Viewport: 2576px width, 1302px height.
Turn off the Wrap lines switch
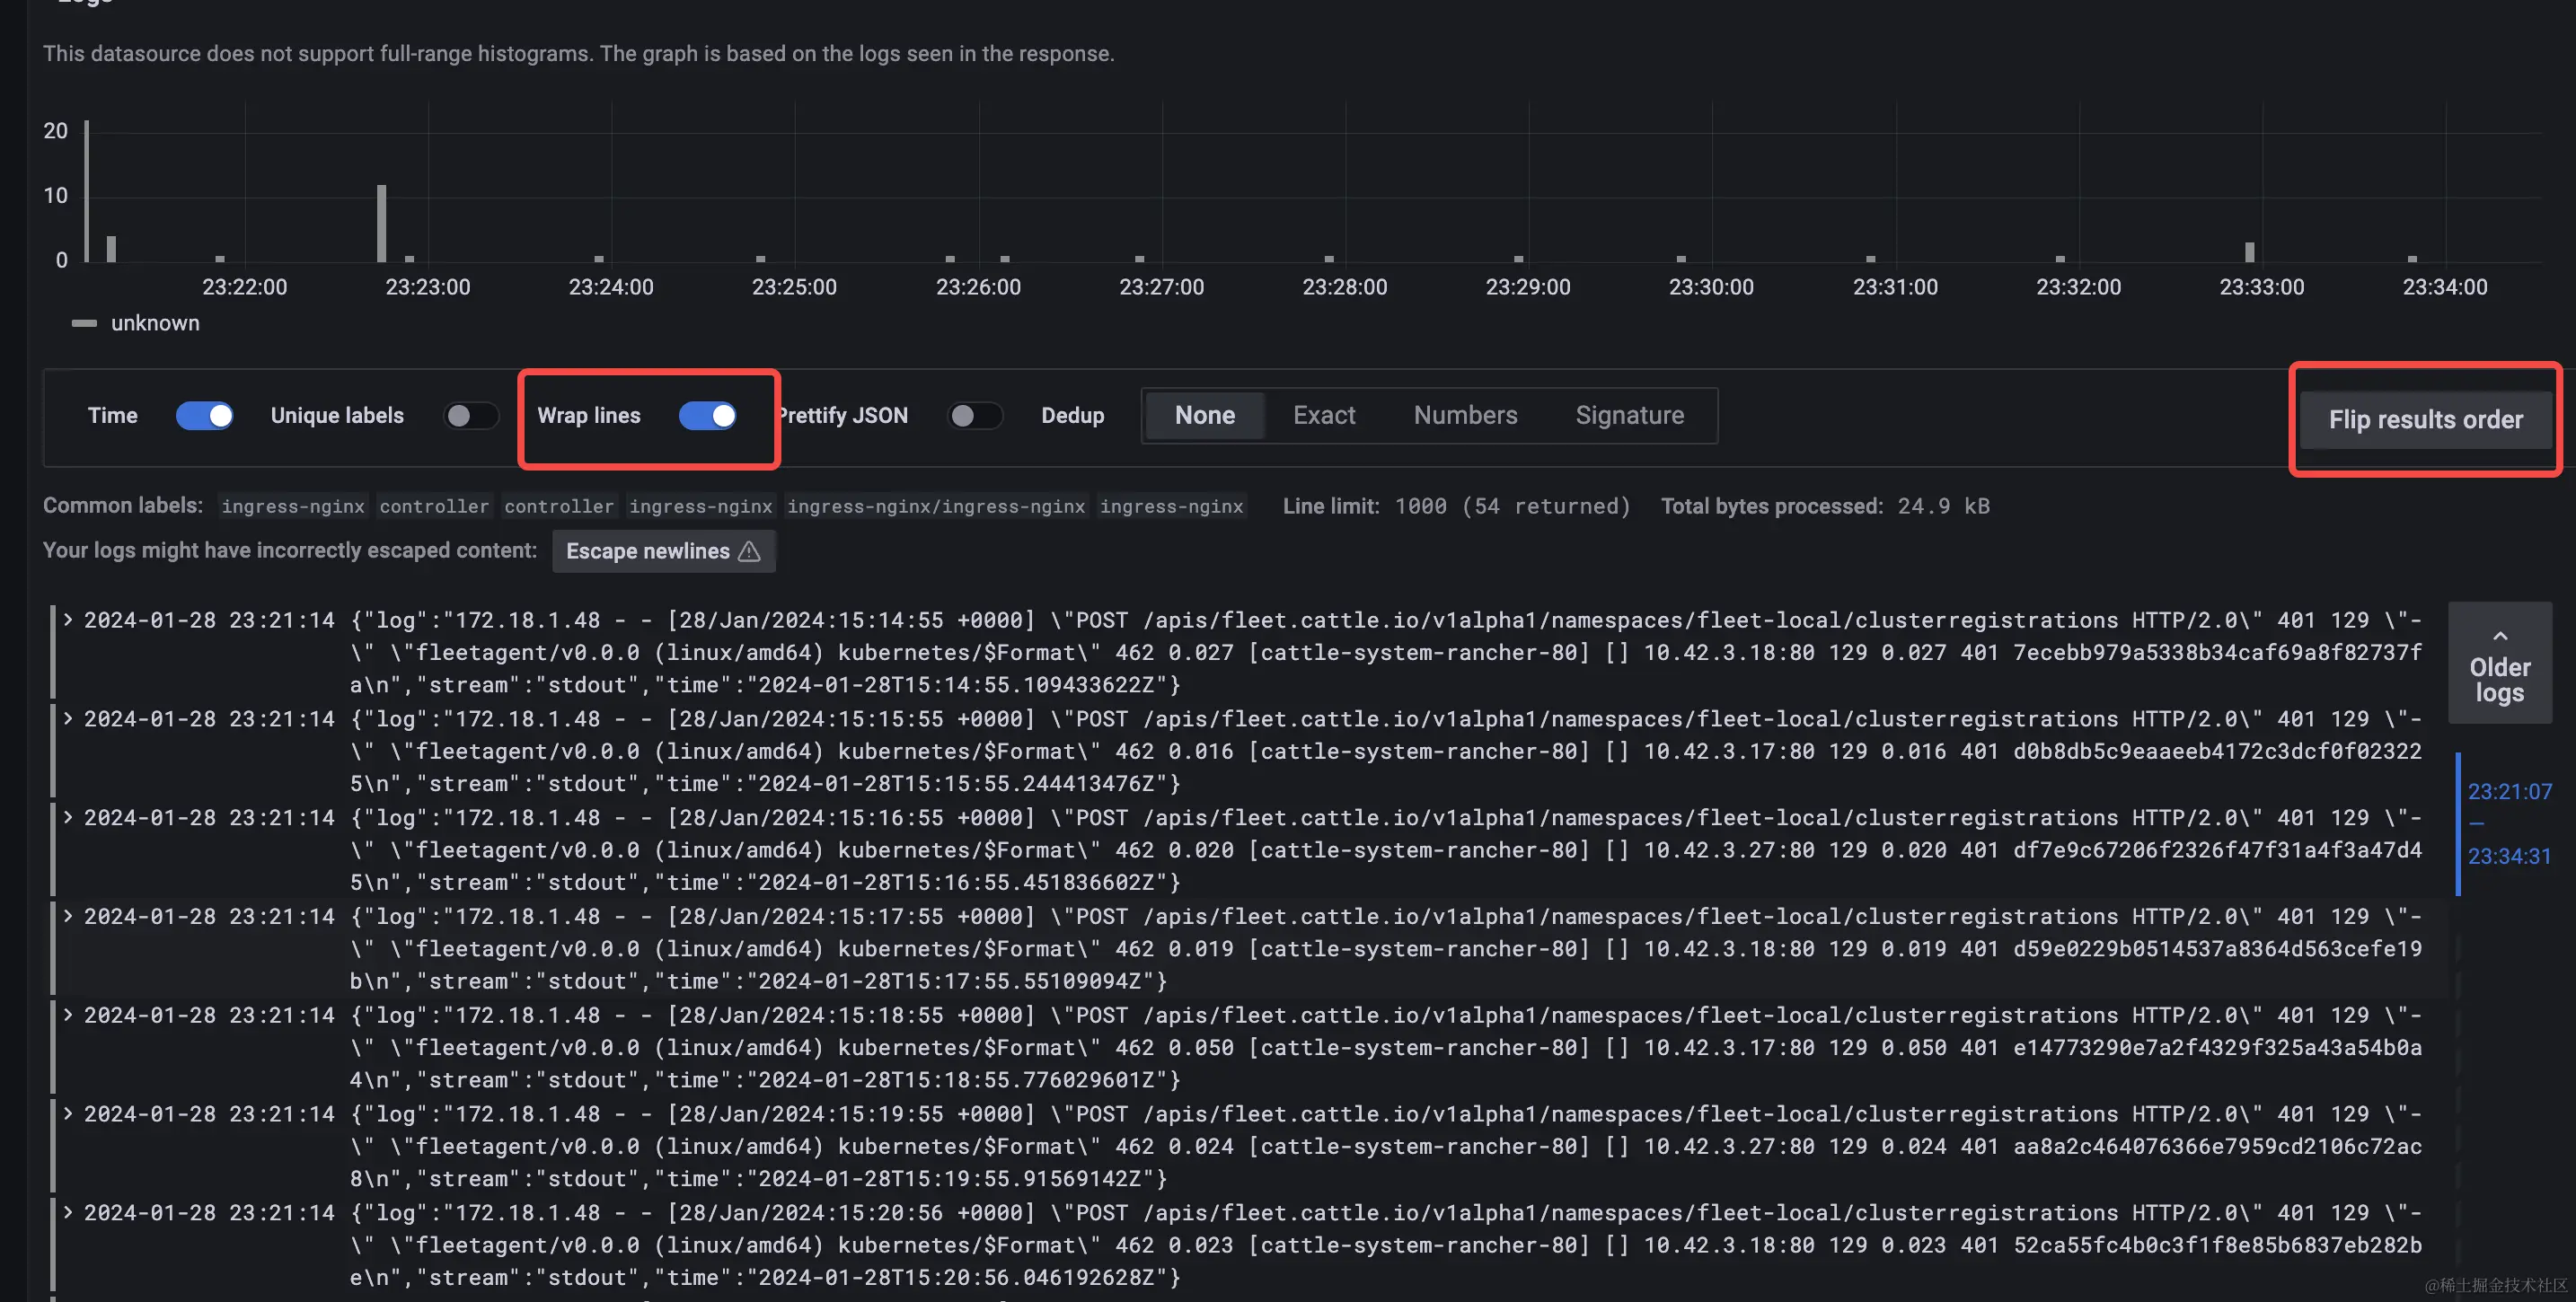707,415
